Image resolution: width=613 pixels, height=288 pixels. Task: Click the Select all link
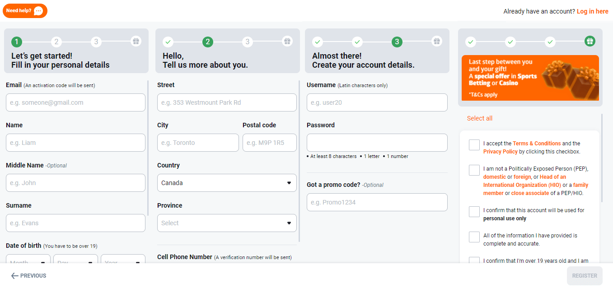point(480,118)
